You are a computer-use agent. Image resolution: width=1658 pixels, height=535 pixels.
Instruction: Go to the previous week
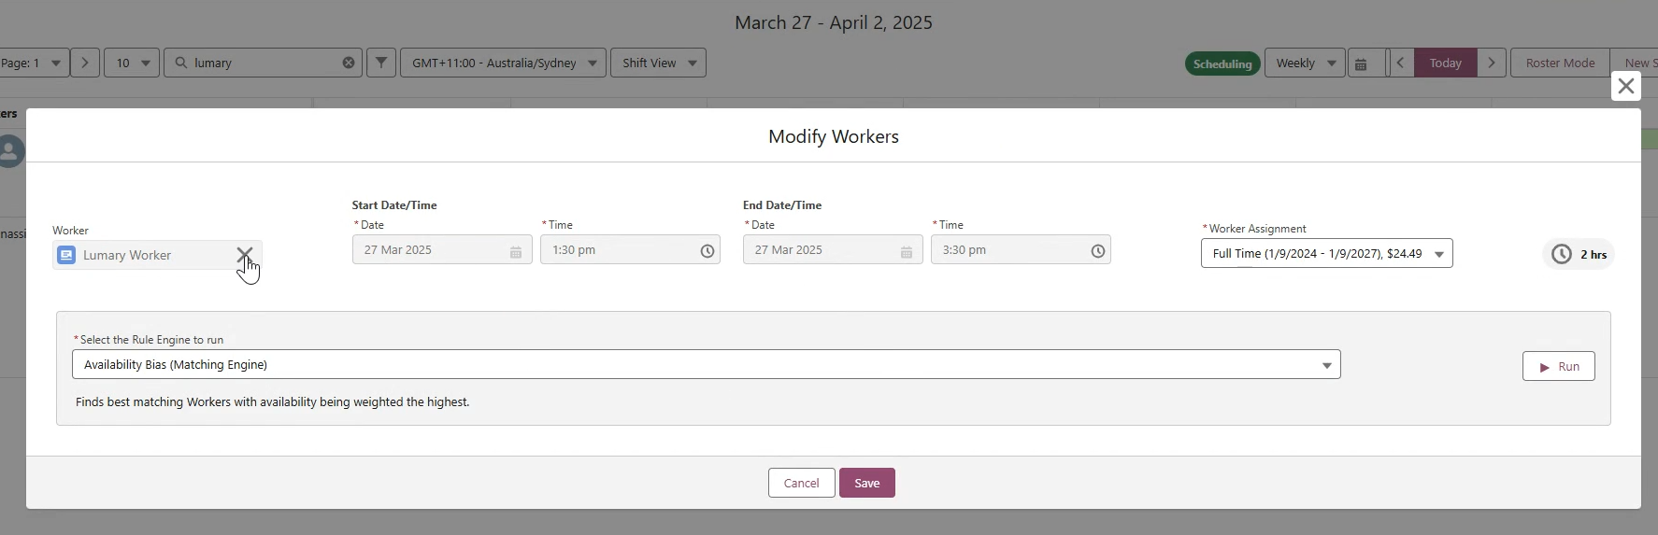pyautogui.click(x=1400, y=63)
